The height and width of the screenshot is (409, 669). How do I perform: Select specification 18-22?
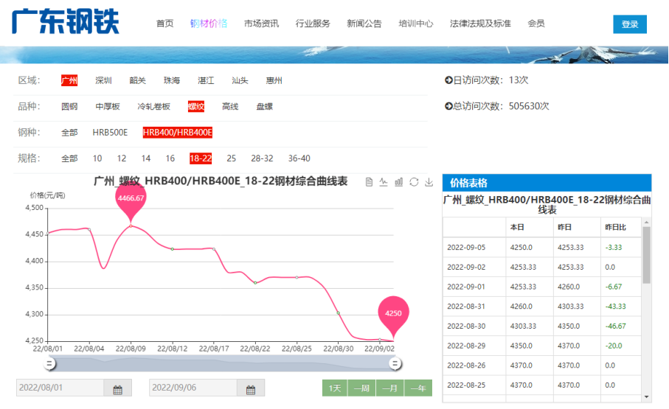point(201,158)
